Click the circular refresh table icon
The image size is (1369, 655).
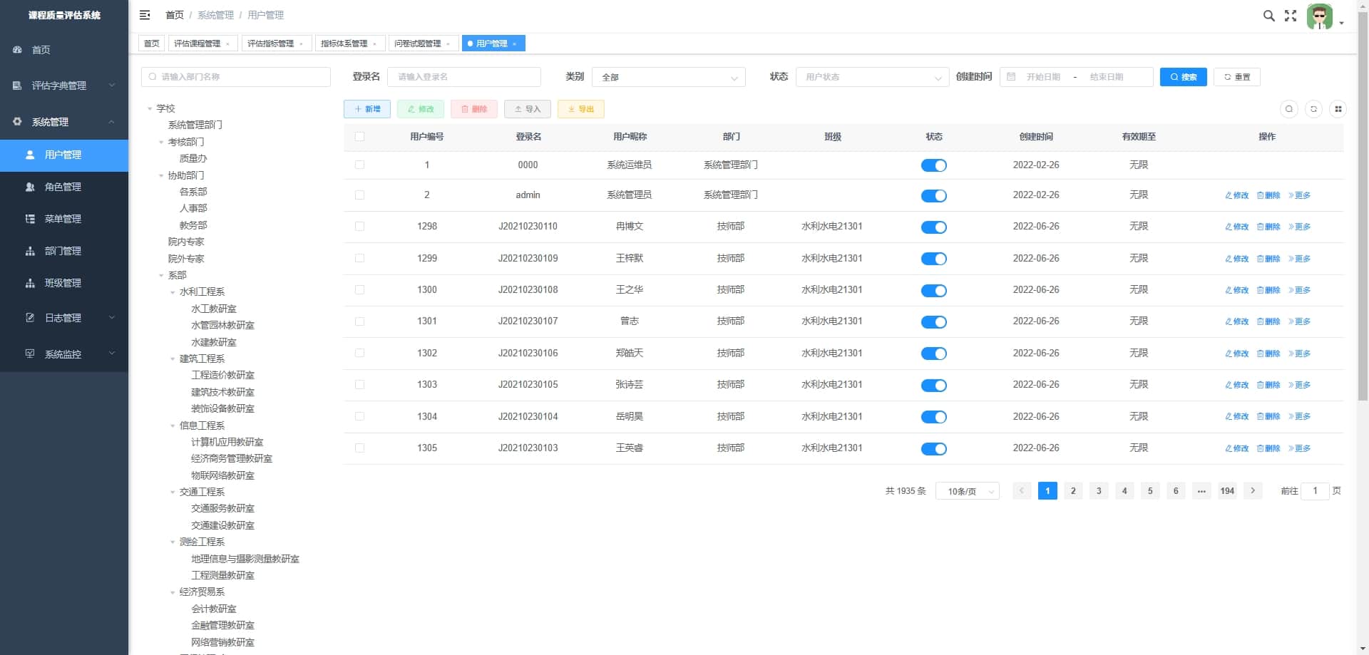[x=1313, y=109]
